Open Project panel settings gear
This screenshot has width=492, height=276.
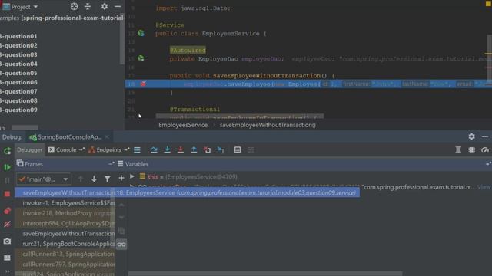pos(105,7)
